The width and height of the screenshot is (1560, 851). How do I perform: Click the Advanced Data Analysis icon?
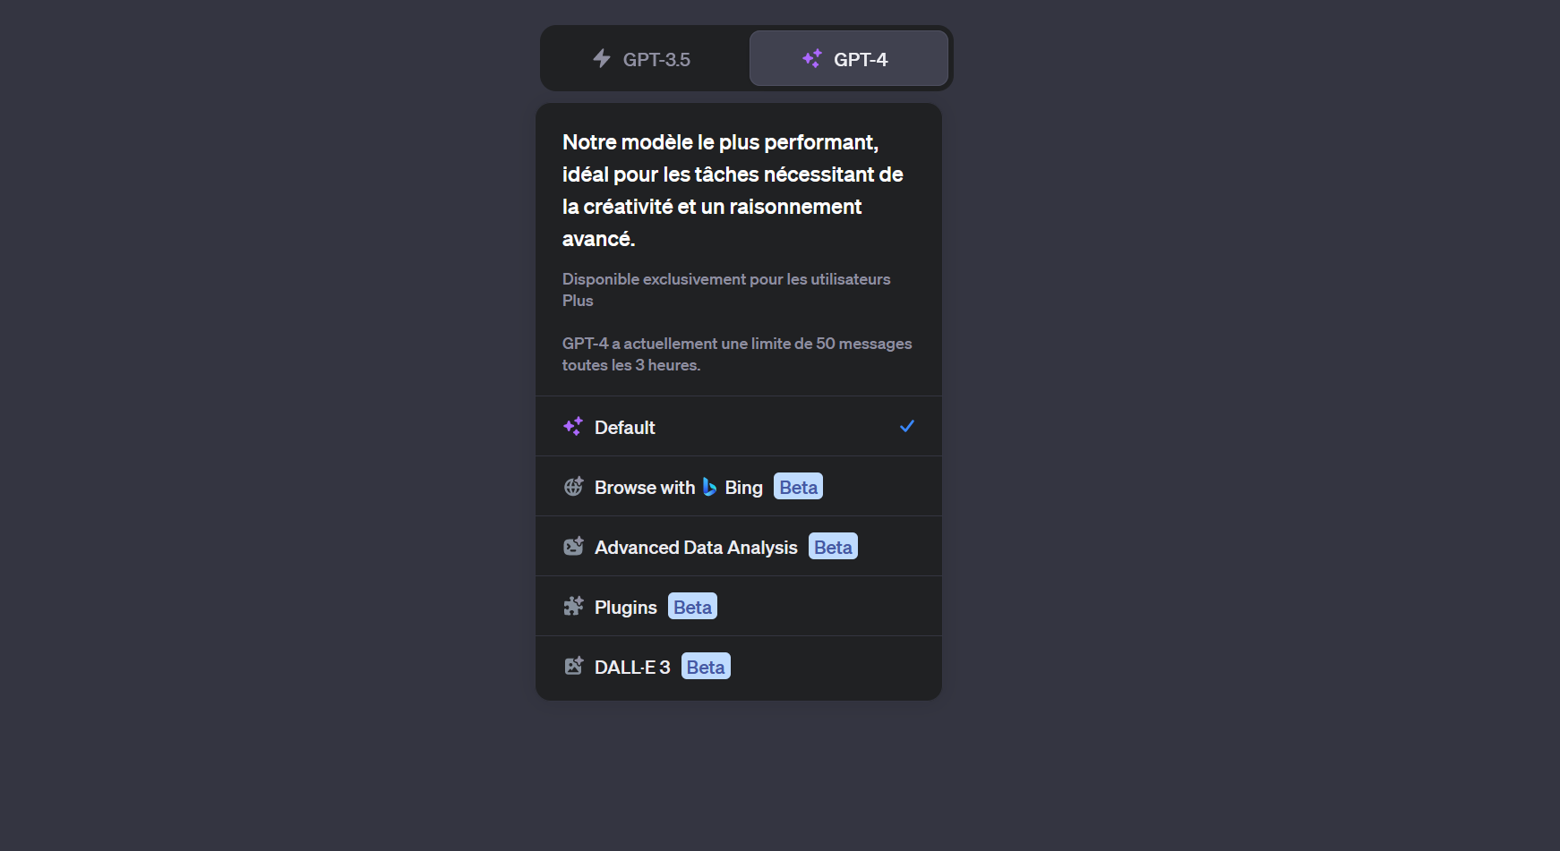[573, 547]
